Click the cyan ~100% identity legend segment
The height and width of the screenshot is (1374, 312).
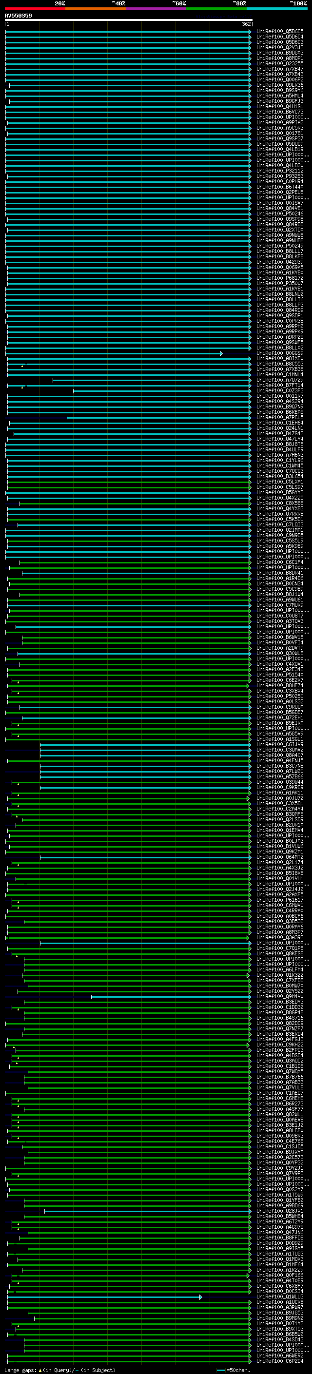(277, 9)
